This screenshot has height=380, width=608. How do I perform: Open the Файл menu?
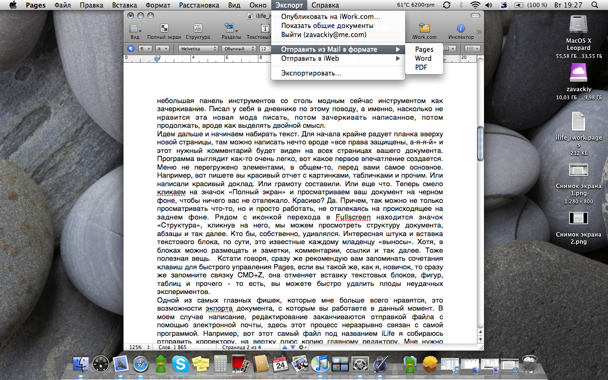[x=62, y=5]
